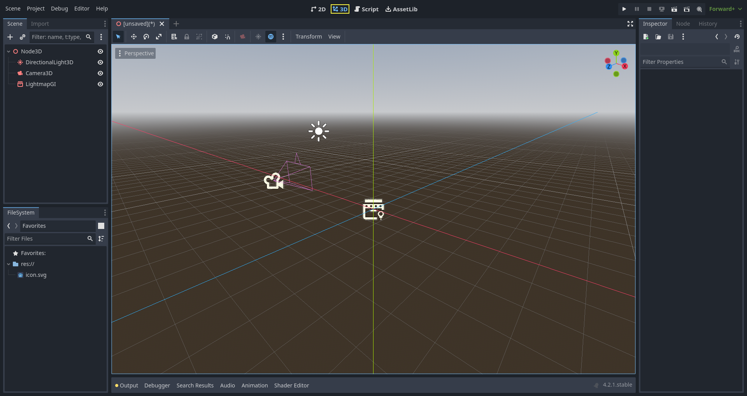Click the Instantiate Child Scene link icon
The height and width of the screenshot is (396, 747).
pos(23,37)
